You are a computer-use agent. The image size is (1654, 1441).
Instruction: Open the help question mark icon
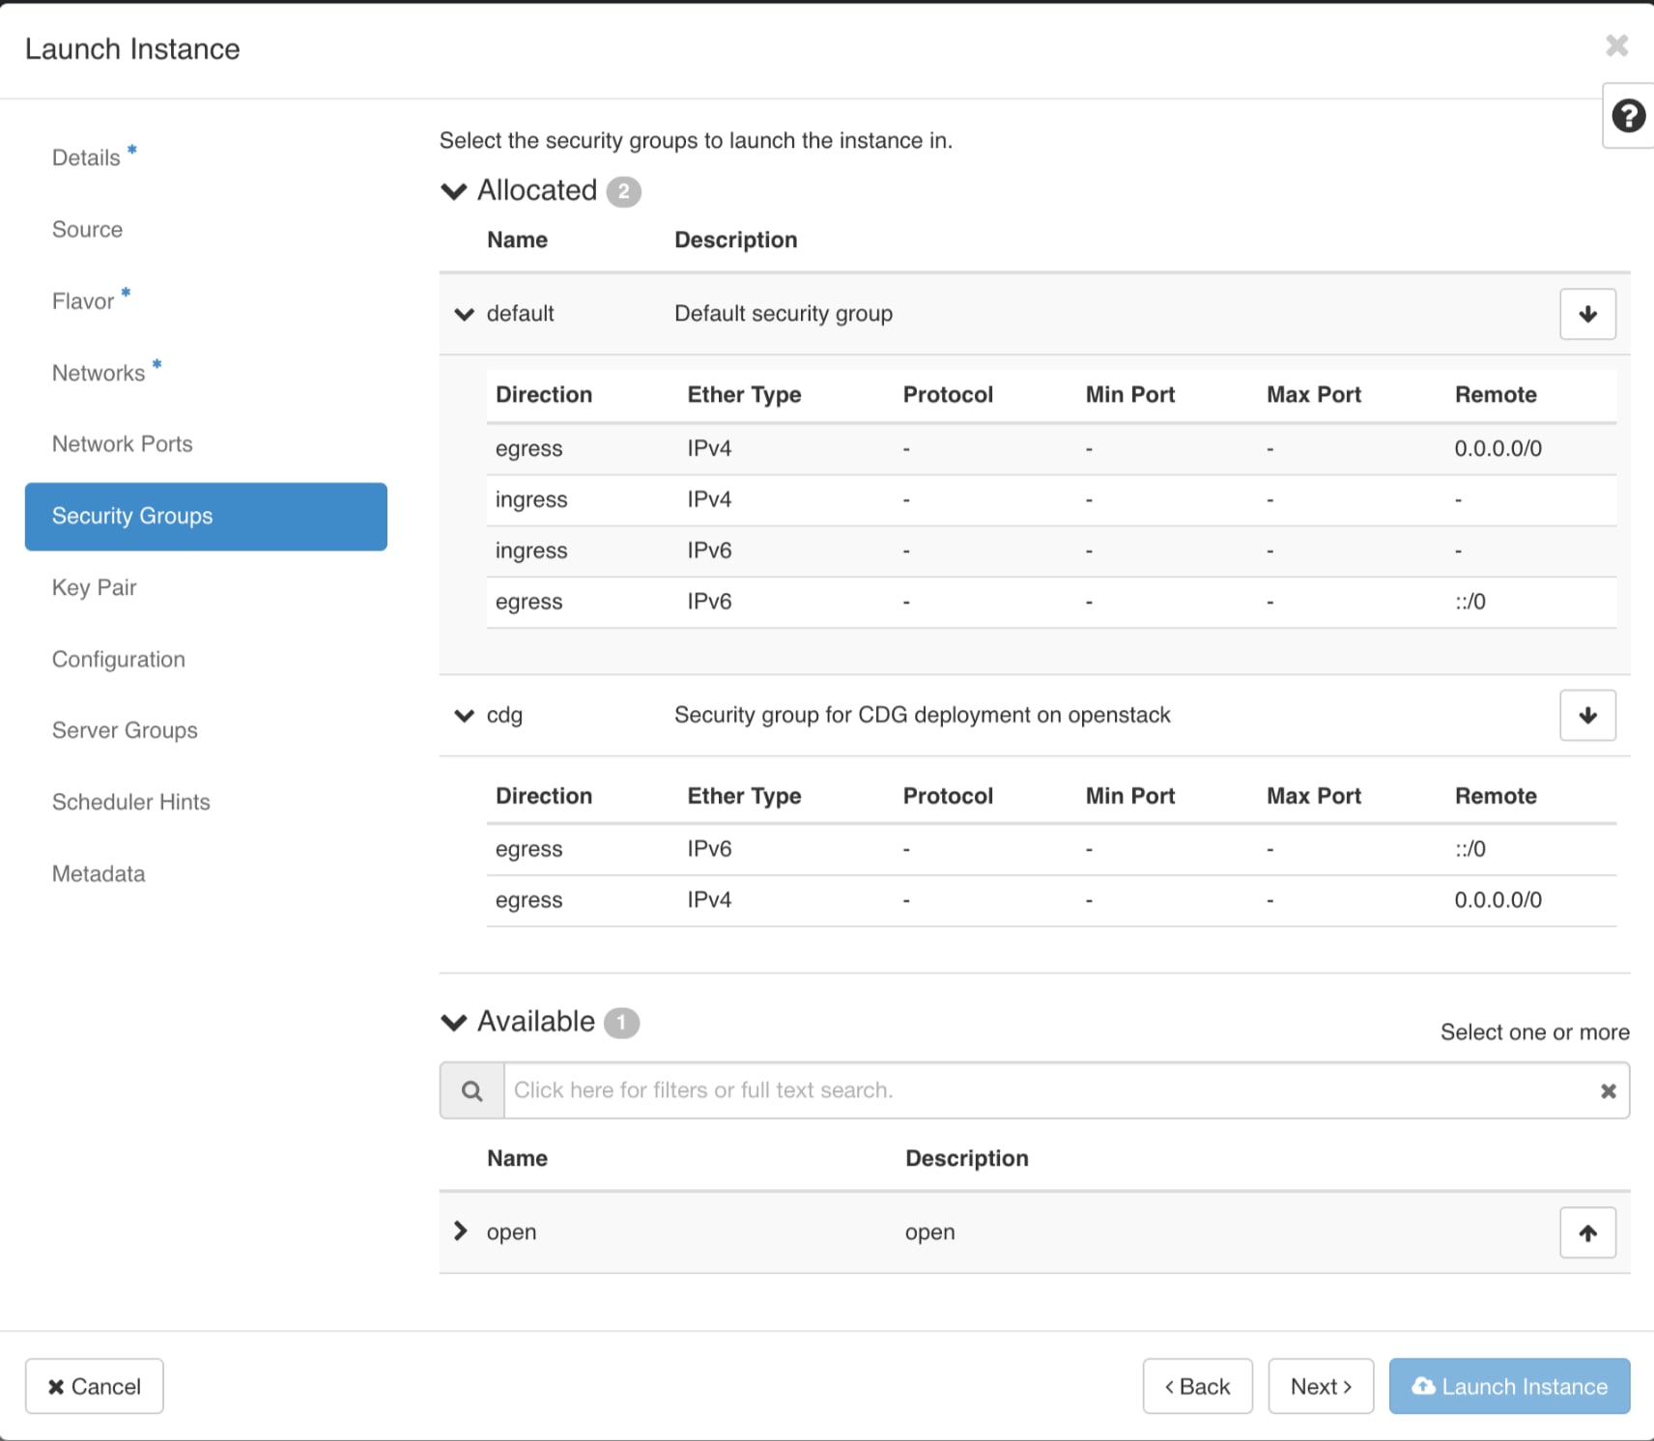pyautogui.click(x=1628, y=116)
